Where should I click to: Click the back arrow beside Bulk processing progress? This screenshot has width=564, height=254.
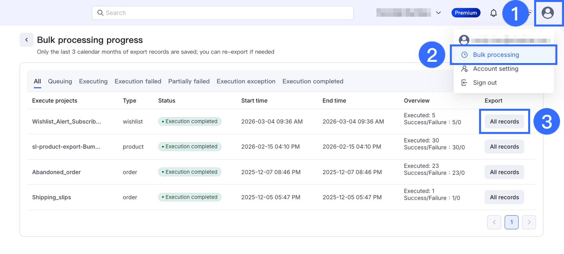[x=27, y=40]
